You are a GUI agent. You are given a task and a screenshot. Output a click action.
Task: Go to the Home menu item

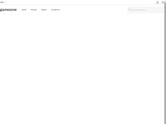(x=24, y=10)
